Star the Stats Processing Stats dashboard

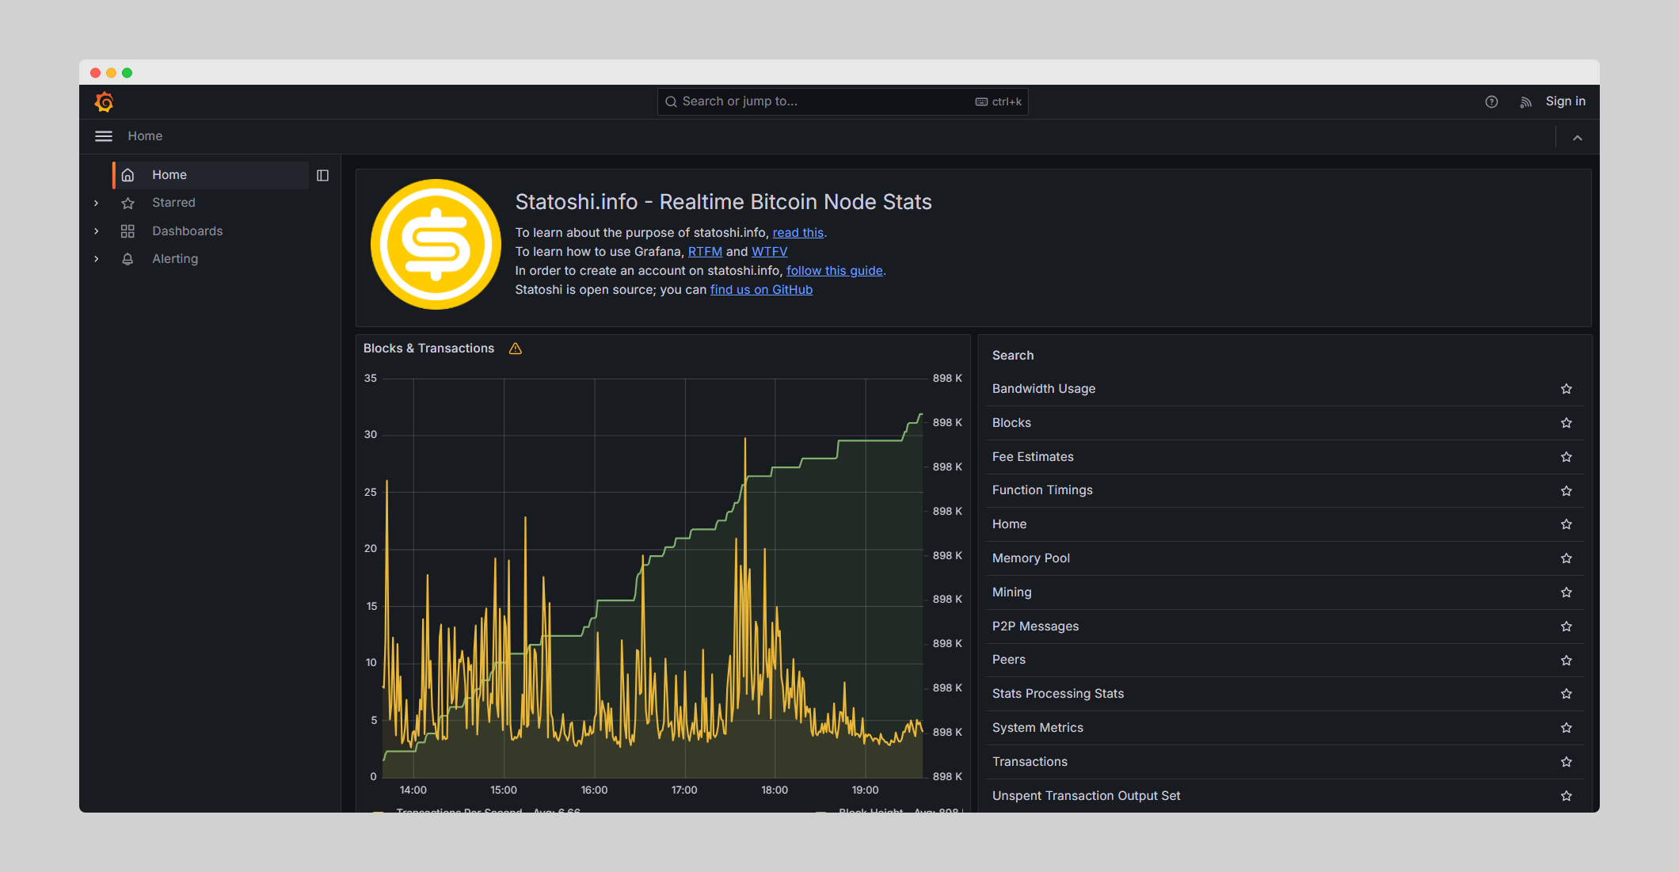coord(1566,694)
